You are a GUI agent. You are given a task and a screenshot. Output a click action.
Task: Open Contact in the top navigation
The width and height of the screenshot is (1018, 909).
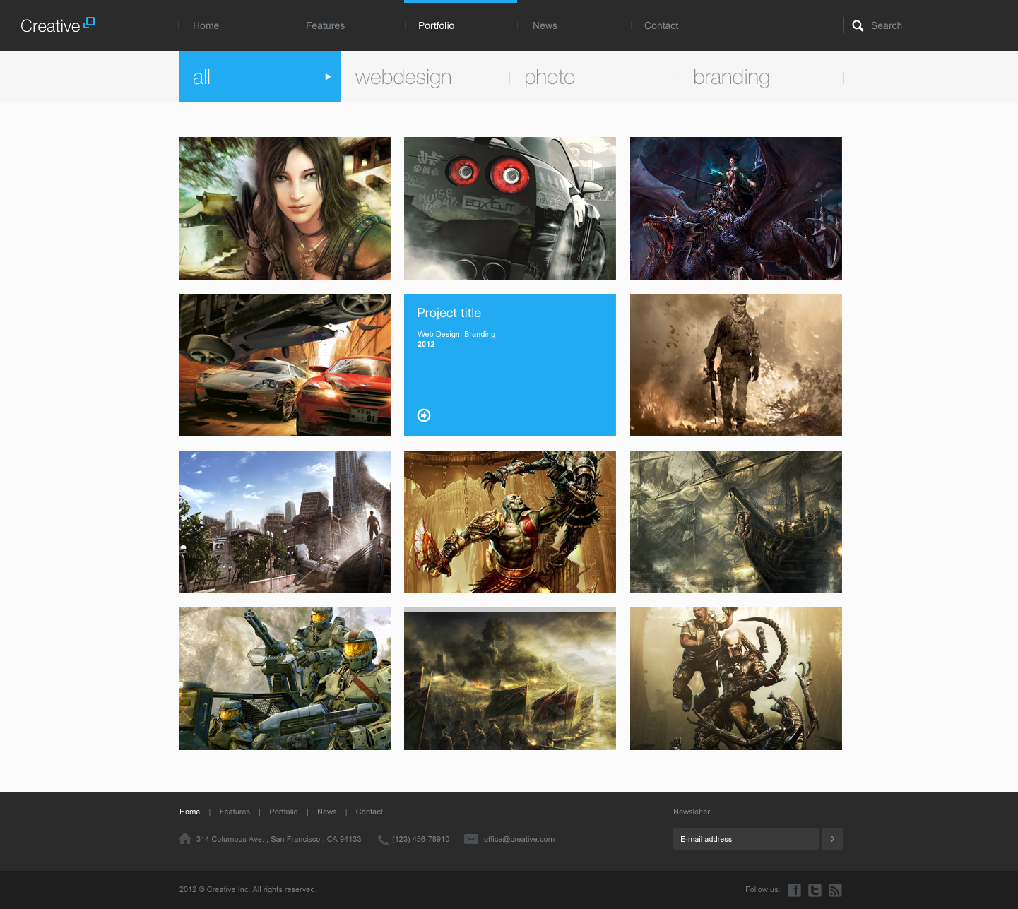click(x=661, y=25)
